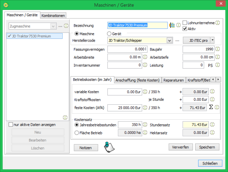
Task: Click the ellipsis button next to Herstellercode
Action: 177,41
